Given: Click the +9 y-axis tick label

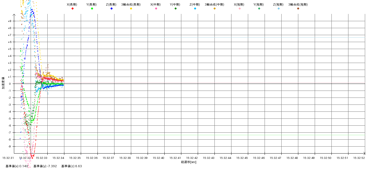Looking at the screenshot, I should (x=9, y=21).
